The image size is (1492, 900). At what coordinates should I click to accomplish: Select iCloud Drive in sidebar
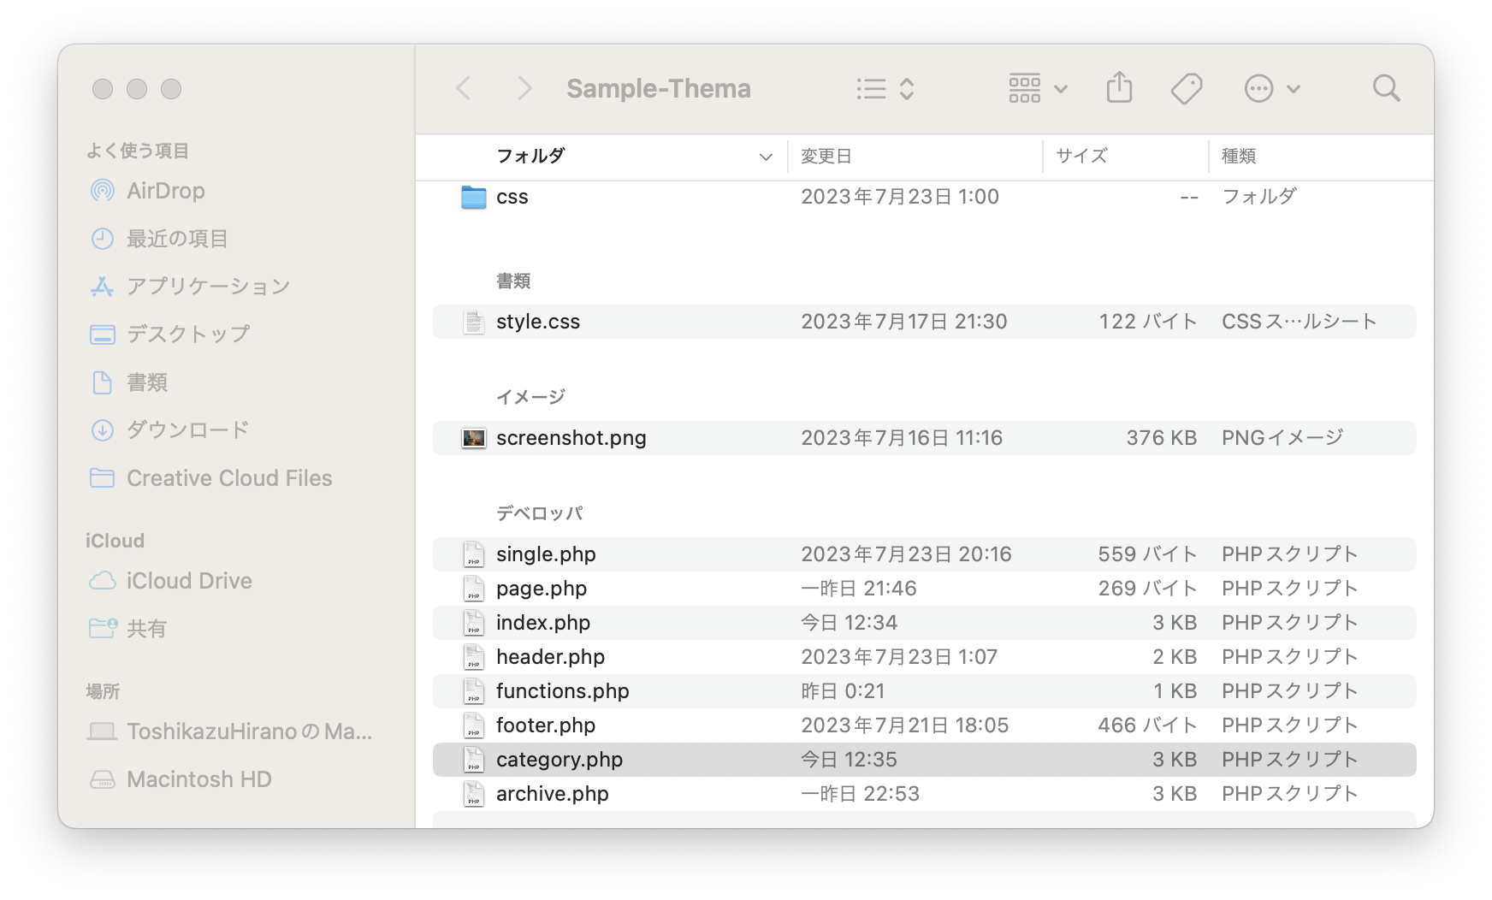(x=189, y=581)
